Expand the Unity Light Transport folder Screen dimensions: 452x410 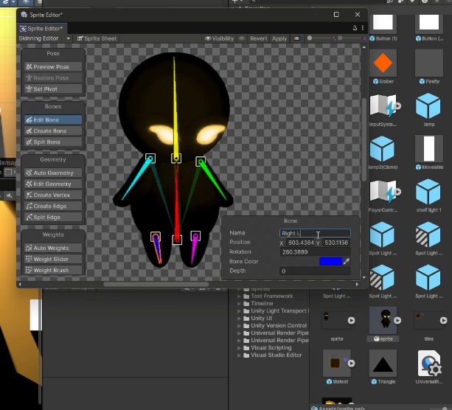239,311
